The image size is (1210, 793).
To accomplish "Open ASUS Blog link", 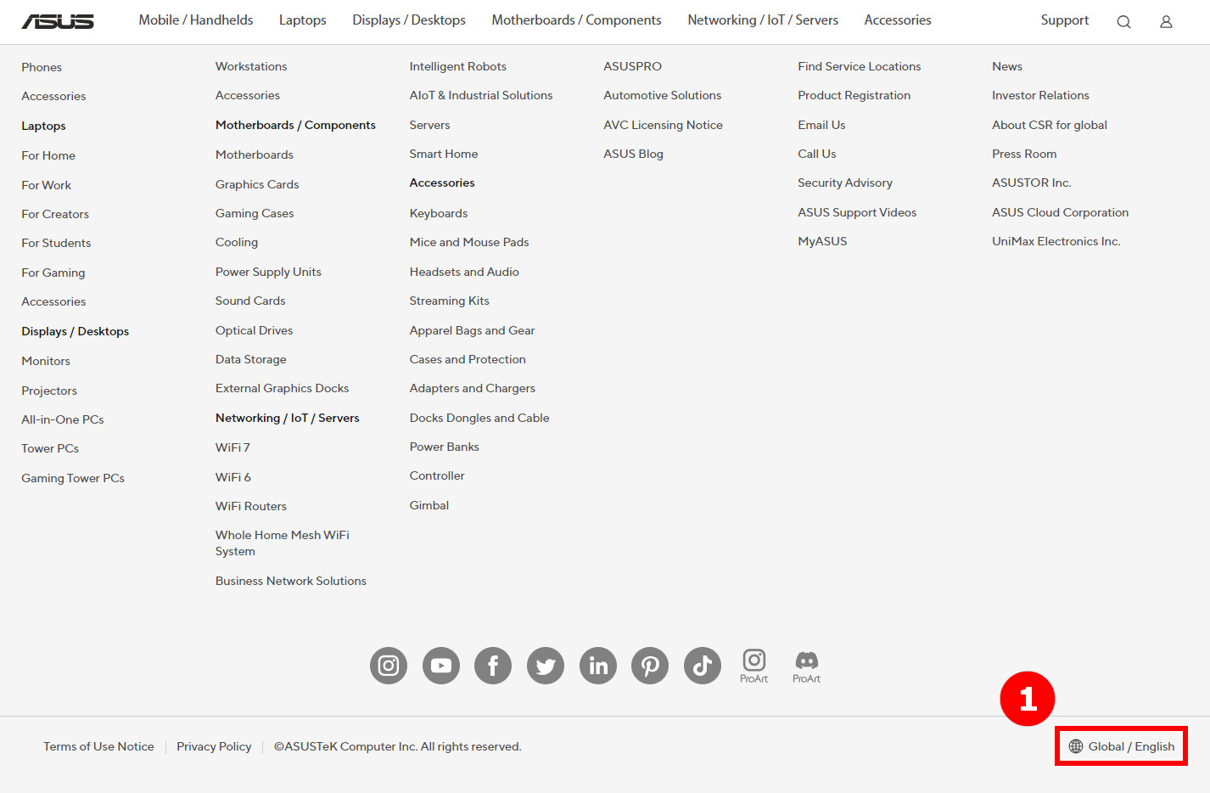I will pyautogui.click(x=634, y=154).
